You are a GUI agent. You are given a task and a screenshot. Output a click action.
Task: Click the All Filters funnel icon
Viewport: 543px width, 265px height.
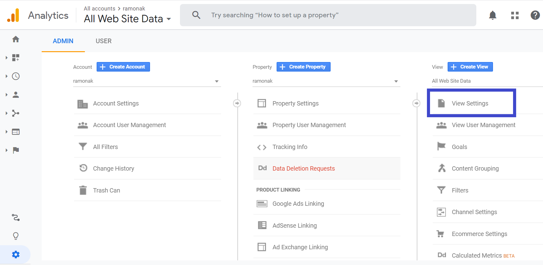(x=83, y=146)
